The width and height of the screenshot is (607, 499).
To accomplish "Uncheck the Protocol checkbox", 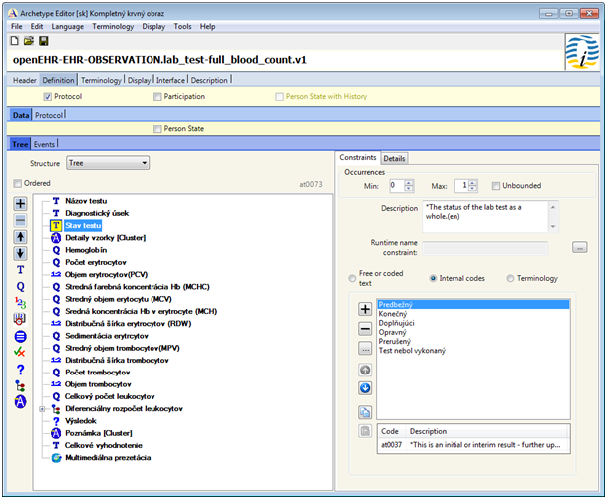I will coord(48,97).
